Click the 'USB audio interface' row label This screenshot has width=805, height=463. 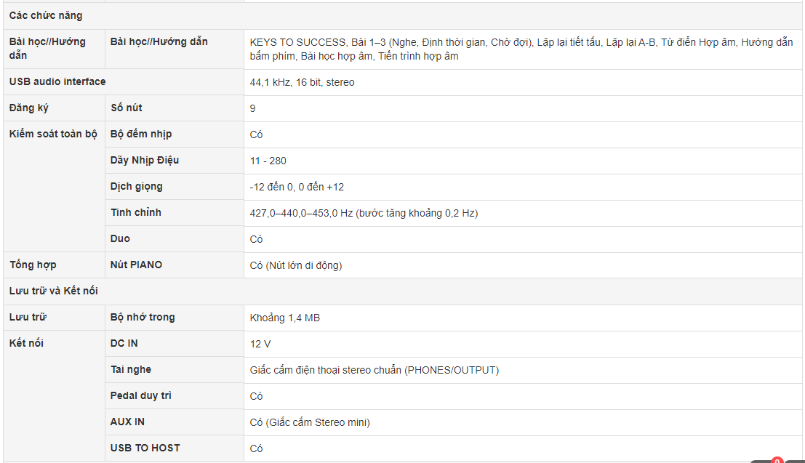tap(57, 81)
